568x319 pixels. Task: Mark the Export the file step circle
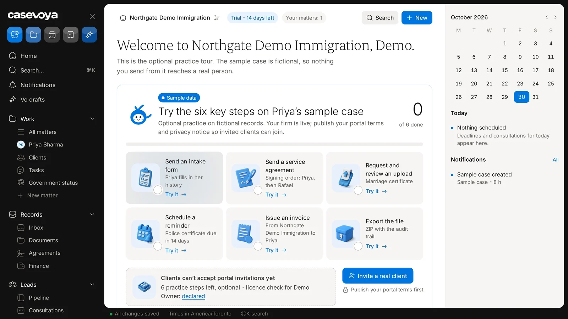point(358,246)
